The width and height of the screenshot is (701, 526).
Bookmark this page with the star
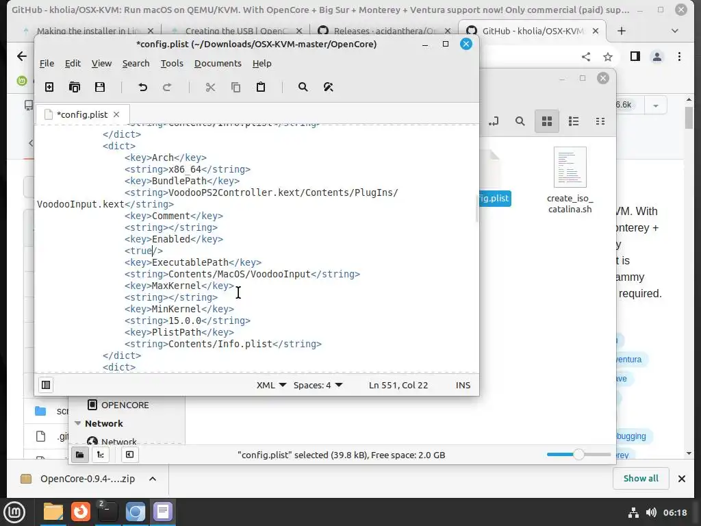(608, 56)
